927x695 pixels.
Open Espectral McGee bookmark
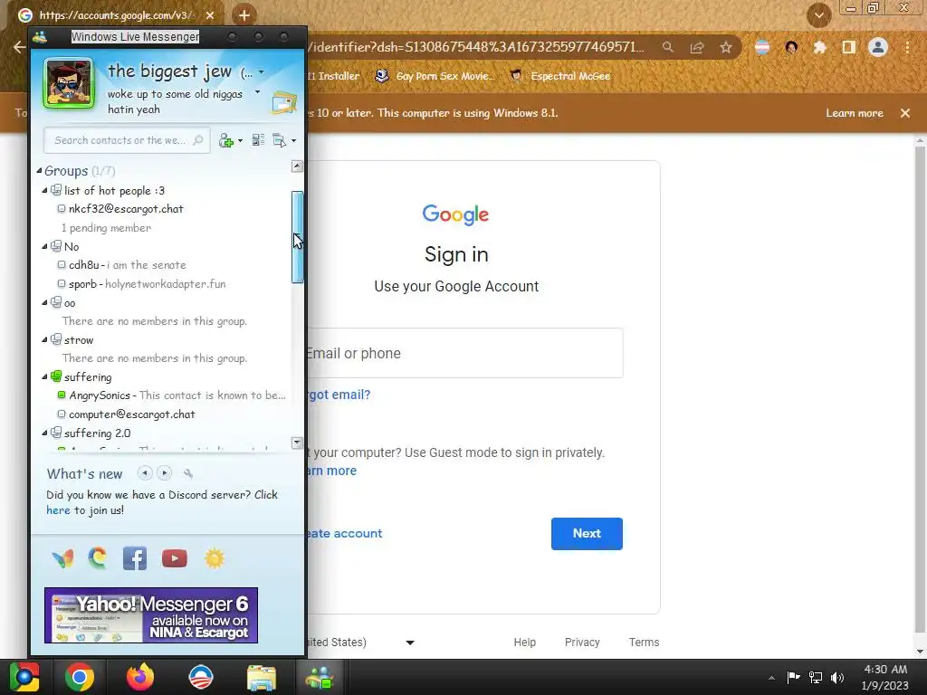coord(559,76)
